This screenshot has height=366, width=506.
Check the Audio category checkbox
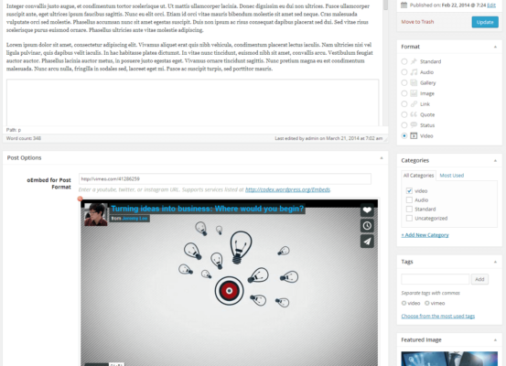coord(409,199)
